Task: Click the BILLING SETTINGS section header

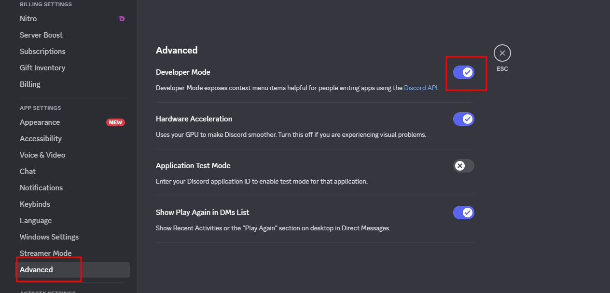Action: tap(46, 4)
